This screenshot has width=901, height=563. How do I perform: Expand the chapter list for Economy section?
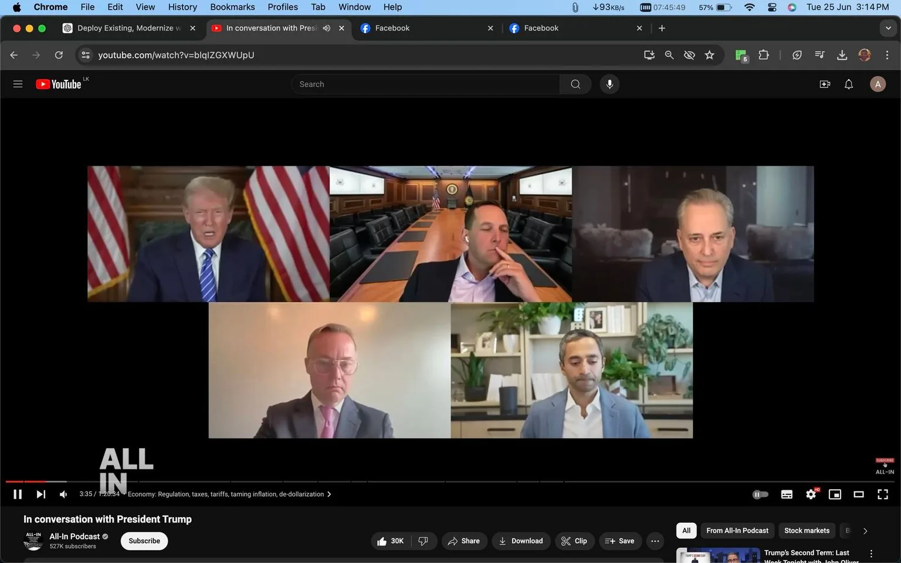(329, 494)
